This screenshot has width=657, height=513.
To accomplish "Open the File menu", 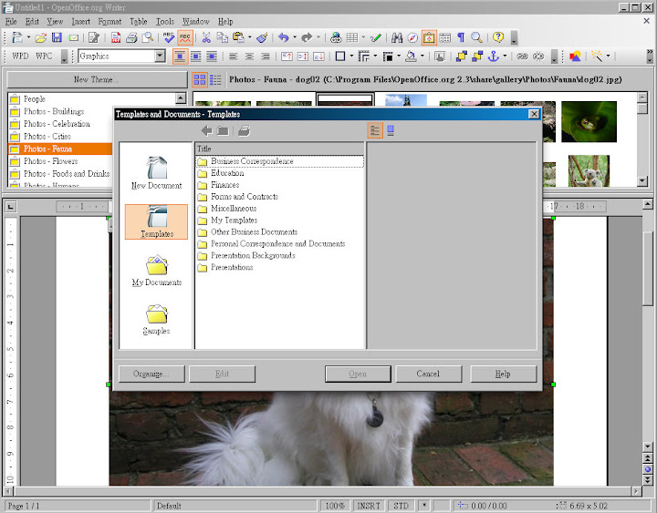I will tap(11, 21).
